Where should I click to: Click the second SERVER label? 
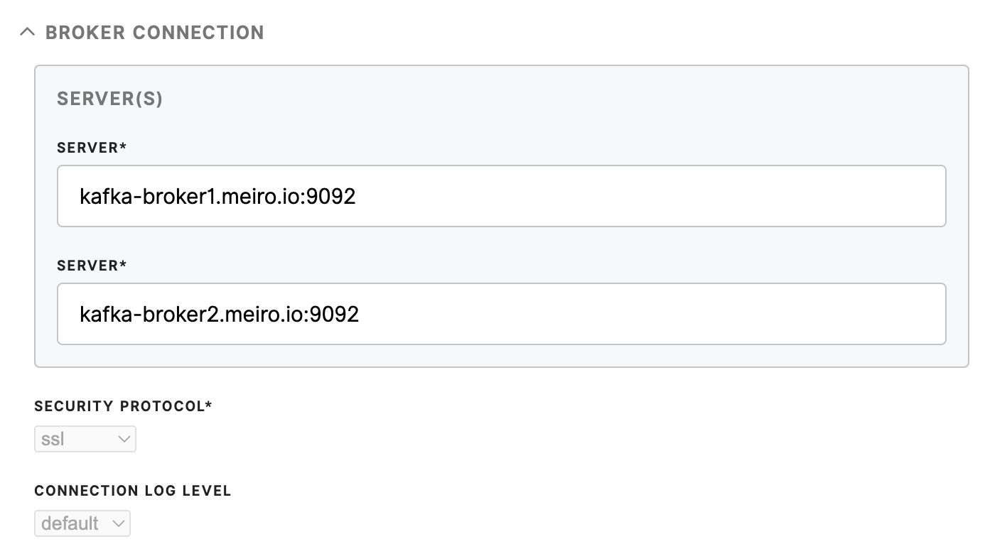click(x=92, y=266)
